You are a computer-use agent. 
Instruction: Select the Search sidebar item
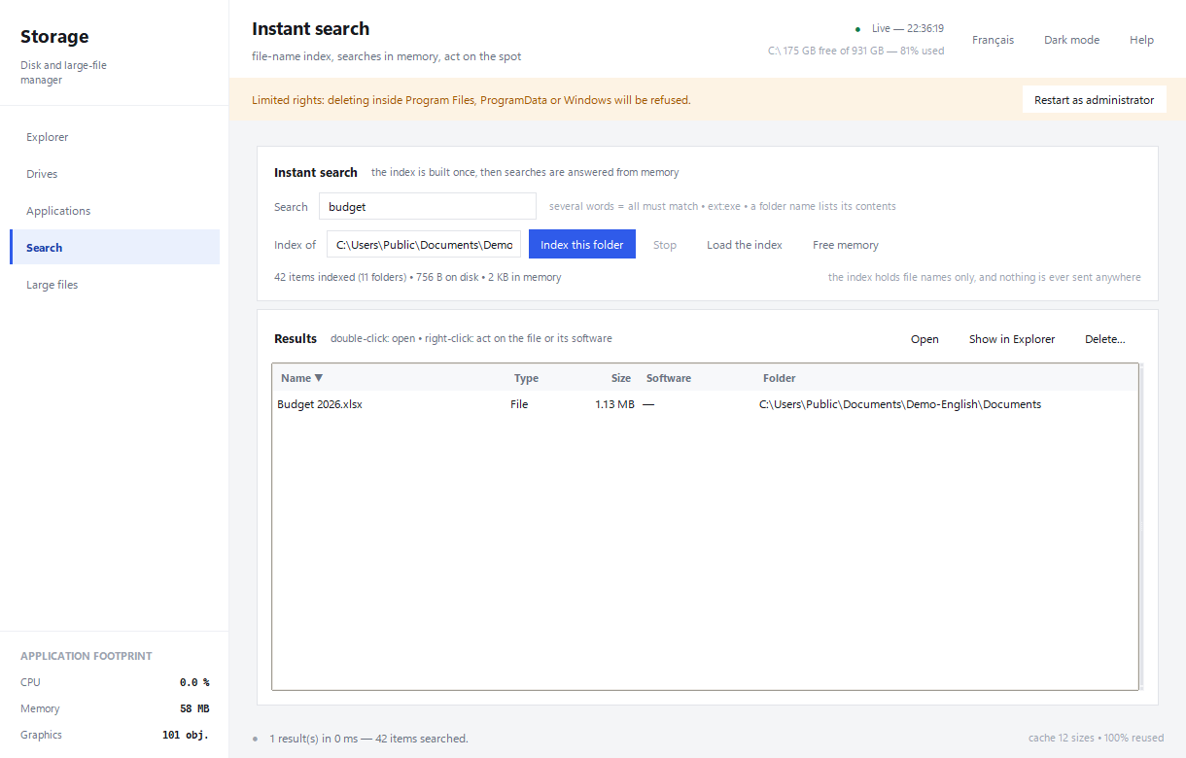pyautogui.click(x=115, y=248)
